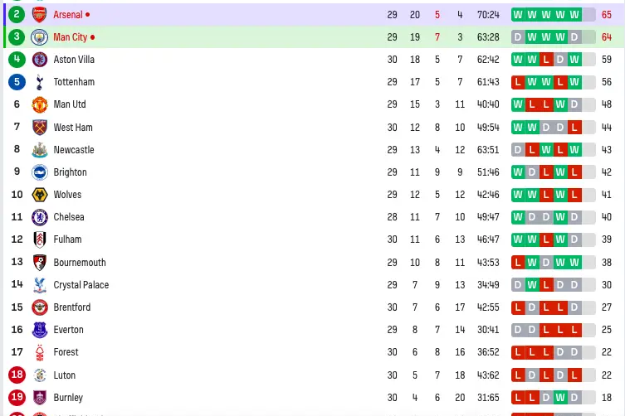Screen dimensions: 625x416
Task: Open the Newcastle team page
Action: [74, 150]
